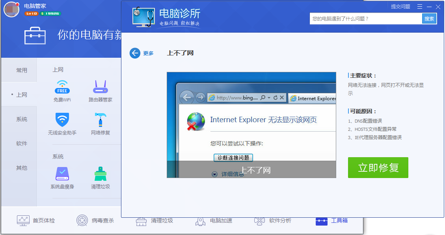Open the 免费WiFi tool icon
The width and height of the screenshot is (445, 235).
tap(62, 87)
